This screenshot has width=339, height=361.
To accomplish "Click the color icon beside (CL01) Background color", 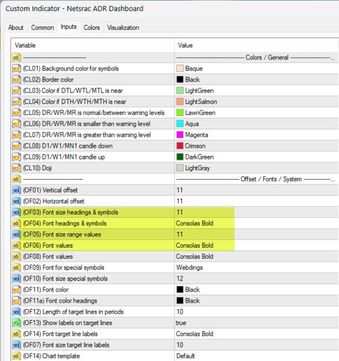I will pyautogui.click(x=16, y=69).
